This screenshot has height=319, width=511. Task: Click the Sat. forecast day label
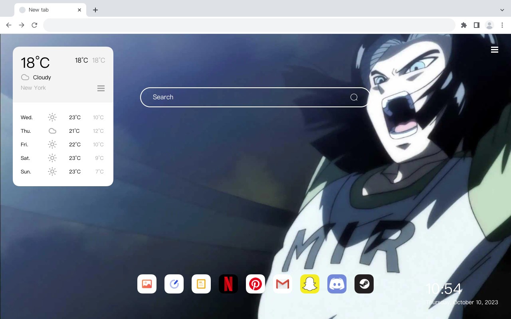[26, 158]
